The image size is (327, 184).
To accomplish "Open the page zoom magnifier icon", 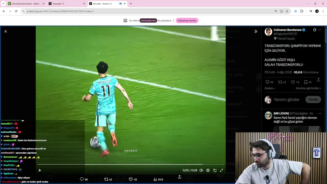I will tap(276, 11).
